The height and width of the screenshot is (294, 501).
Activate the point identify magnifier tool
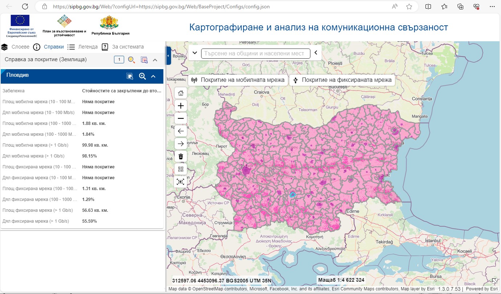pos(131,60)
